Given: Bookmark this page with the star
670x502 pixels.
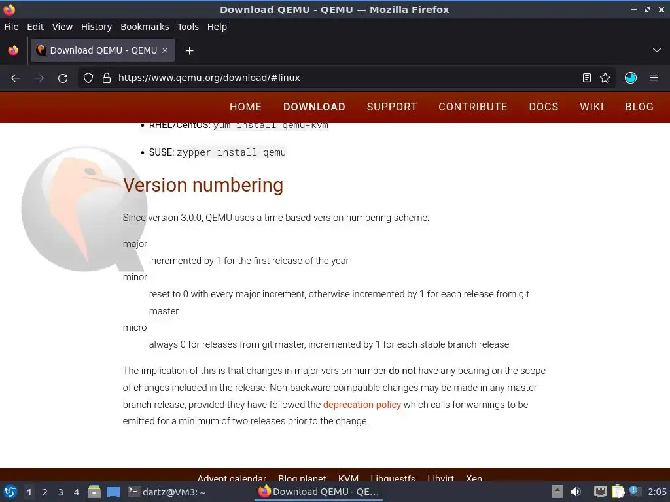Looking at the screenshot, I should [605, 78].
